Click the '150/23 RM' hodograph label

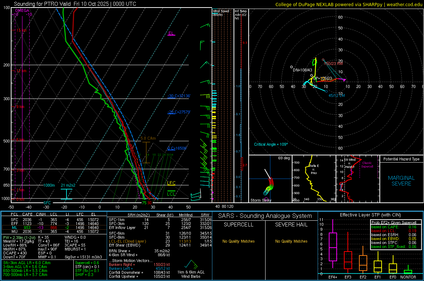333,64
